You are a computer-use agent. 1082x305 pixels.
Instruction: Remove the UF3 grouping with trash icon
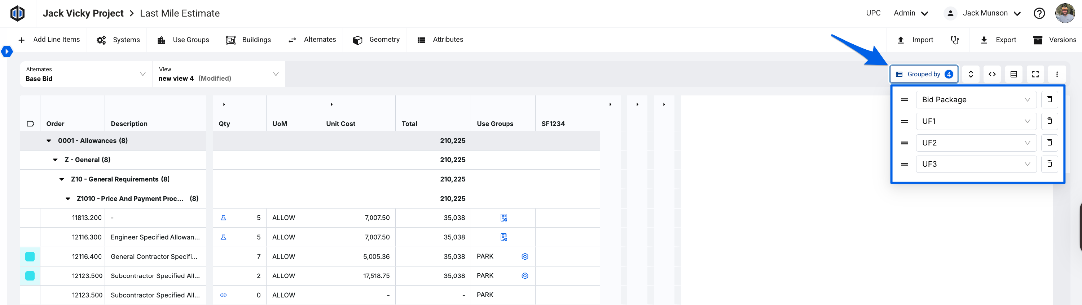click(x=1049, y=164)
